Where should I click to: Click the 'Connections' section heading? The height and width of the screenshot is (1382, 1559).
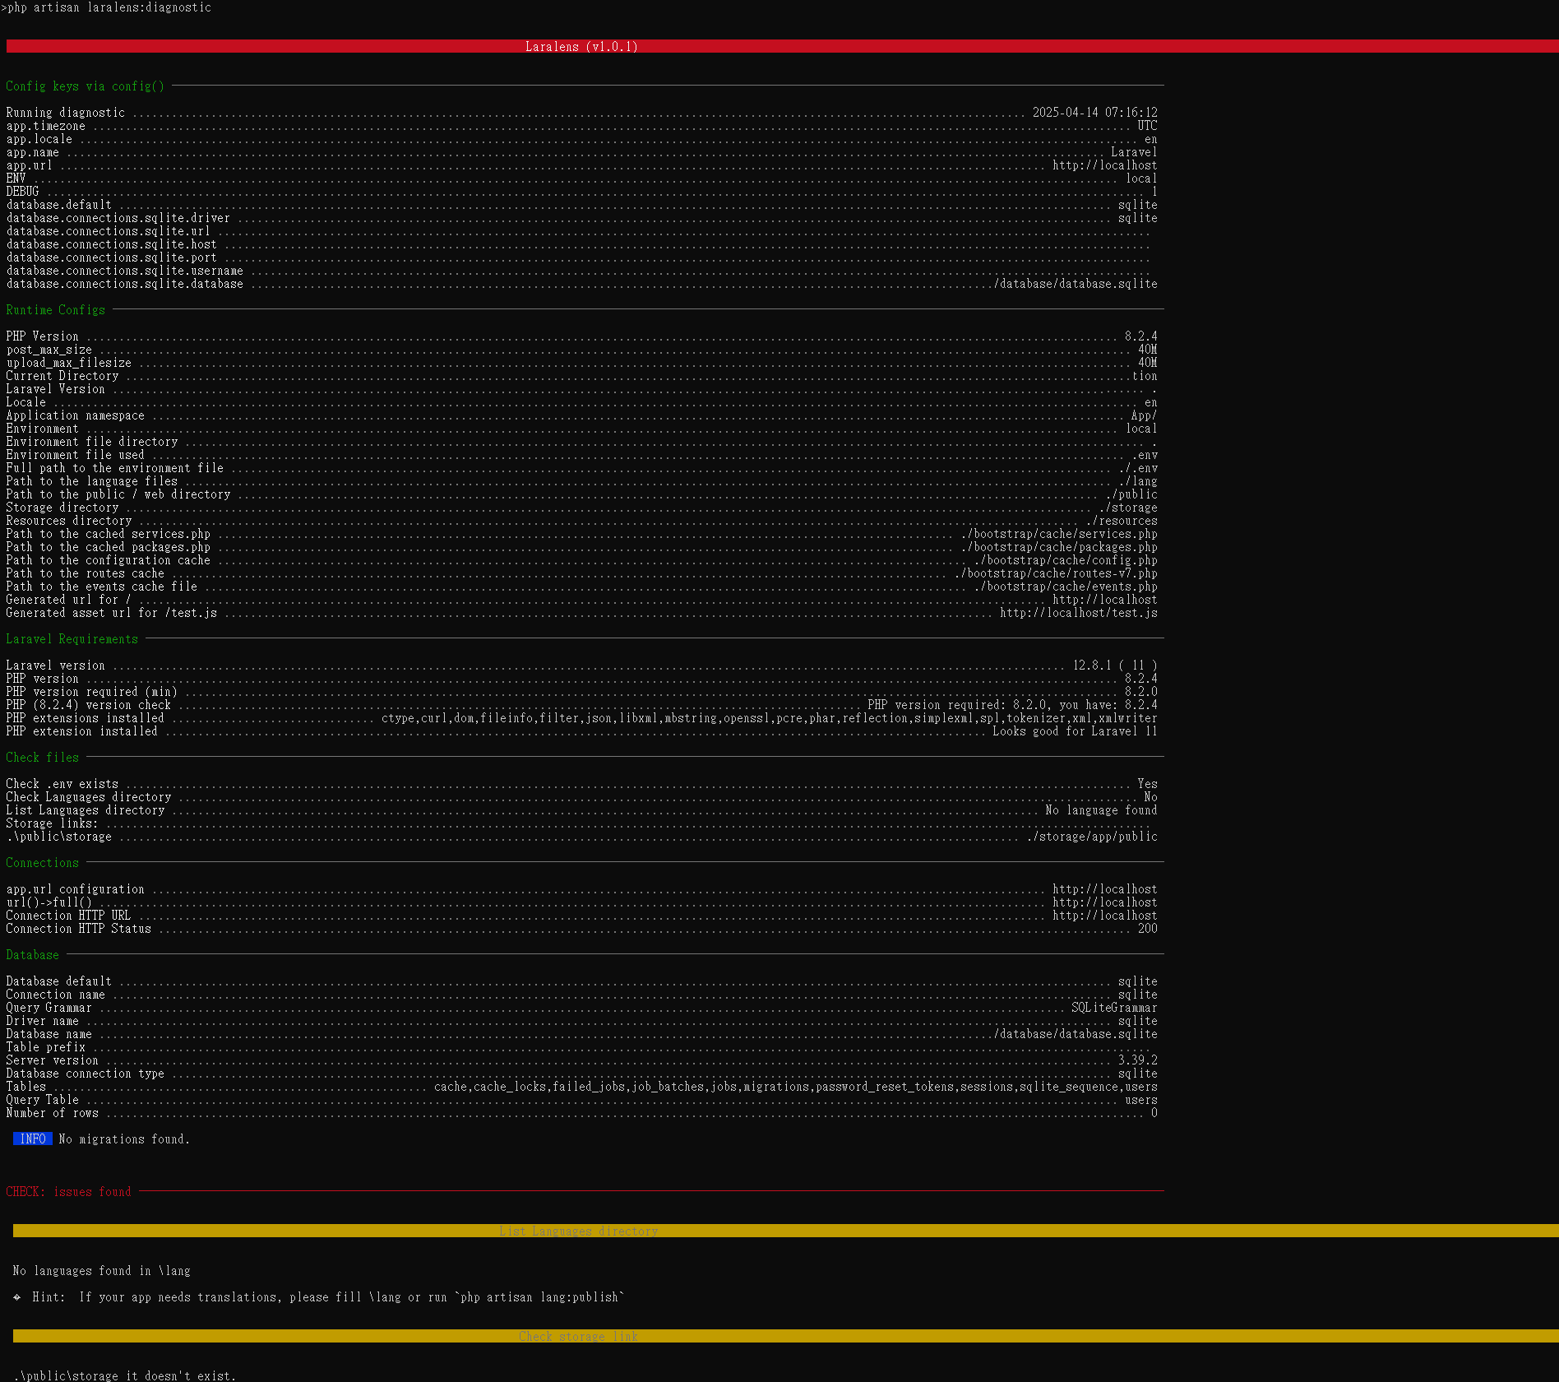pyautogui.click(x=43, y=863)
